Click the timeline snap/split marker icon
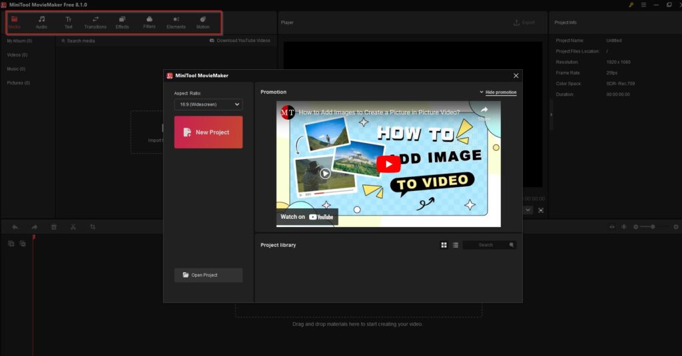The width and height of the screenshot is (682, 356). click(623, 227)
